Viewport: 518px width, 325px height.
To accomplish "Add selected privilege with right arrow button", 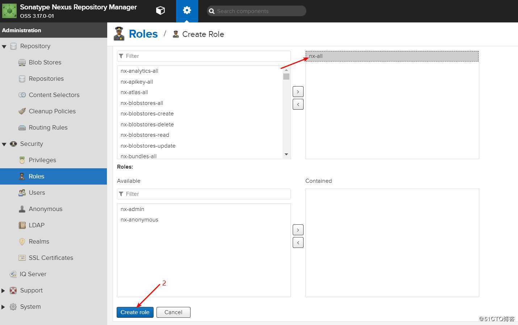I will [298, 92].
